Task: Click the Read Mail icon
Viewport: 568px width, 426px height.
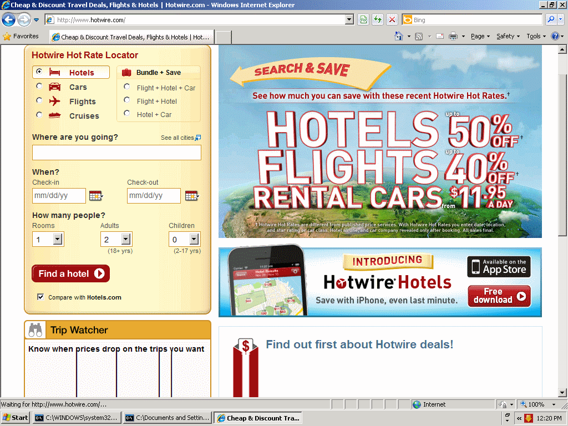Action: [440, 36]
